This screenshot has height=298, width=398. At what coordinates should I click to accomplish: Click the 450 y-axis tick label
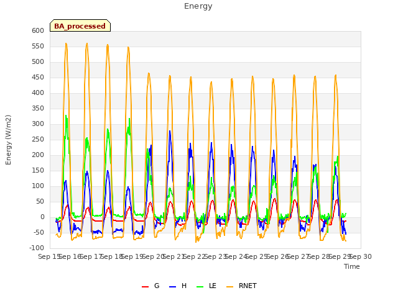(x=38, y=77)
